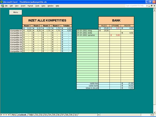Click the horizontal scrollbar right arrow
The width and height of the screenshot is (156, 117).
pyautogui.click(x=151, y=115)
